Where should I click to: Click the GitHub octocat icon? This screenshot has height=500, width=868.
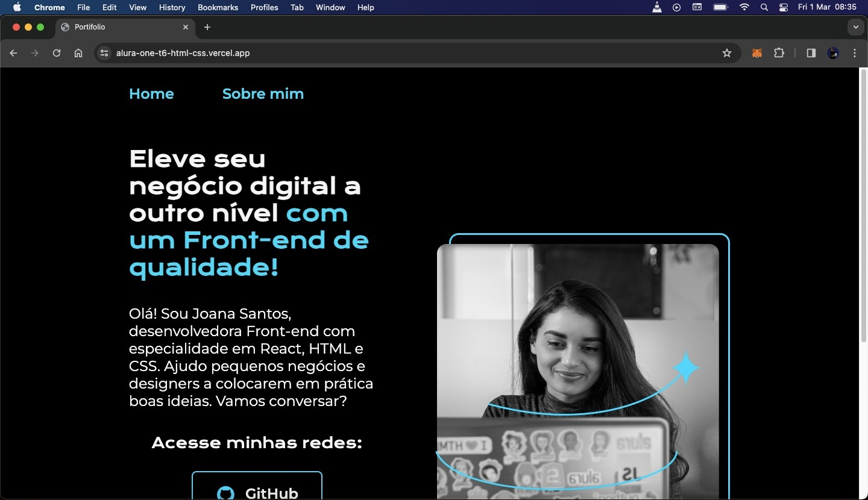(225, 493)
